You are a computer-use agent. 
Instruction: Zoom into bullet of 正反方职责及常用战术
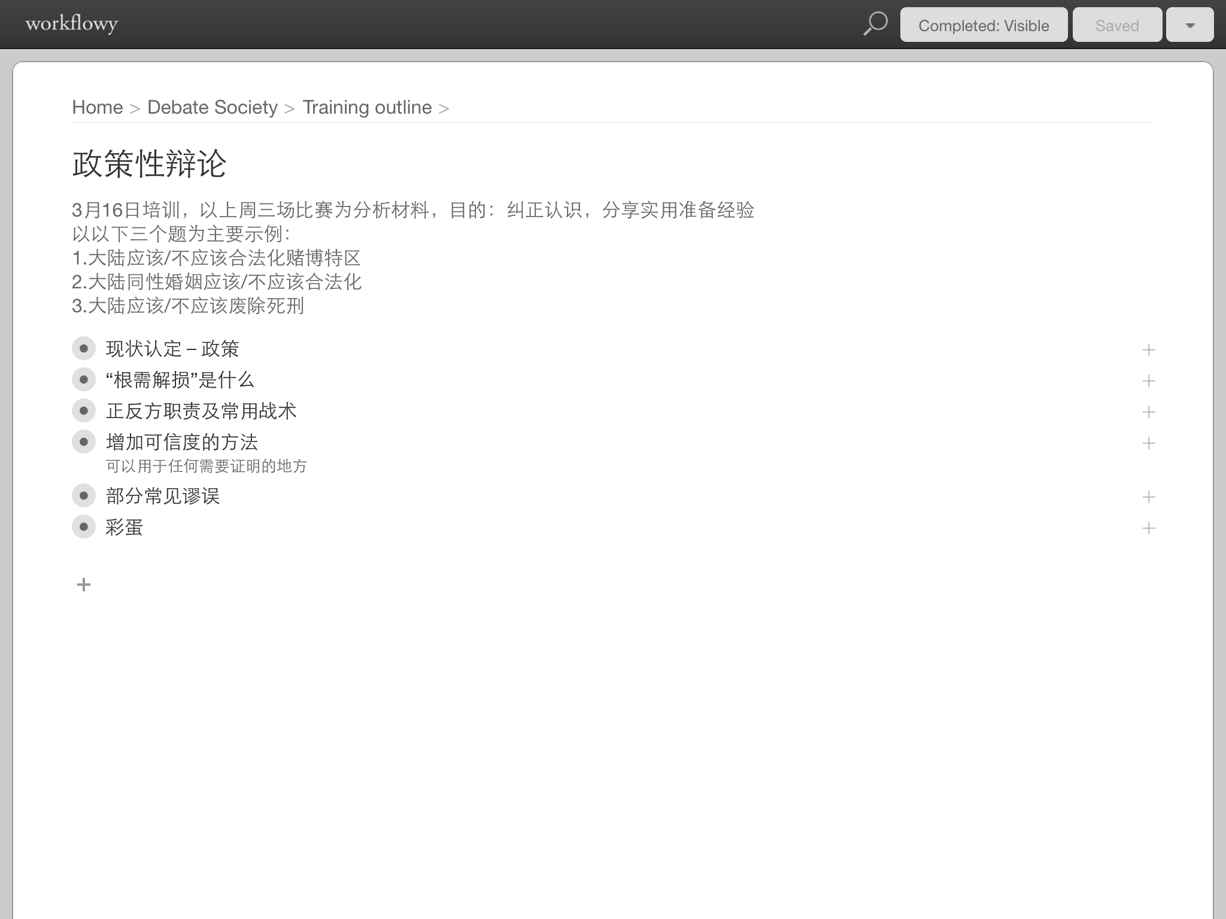[84, 410]
